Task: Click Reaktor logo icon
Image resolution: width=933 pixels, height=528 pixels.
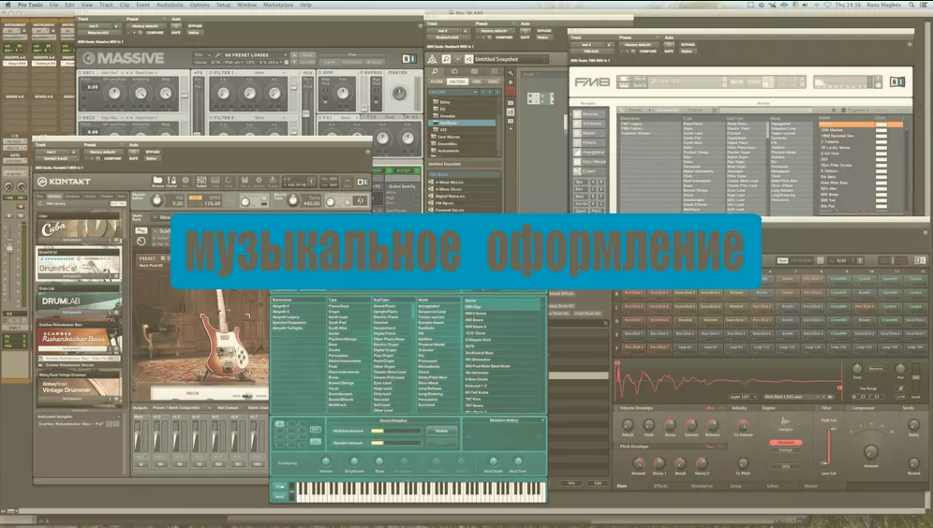Action: (x=433, y=59)
